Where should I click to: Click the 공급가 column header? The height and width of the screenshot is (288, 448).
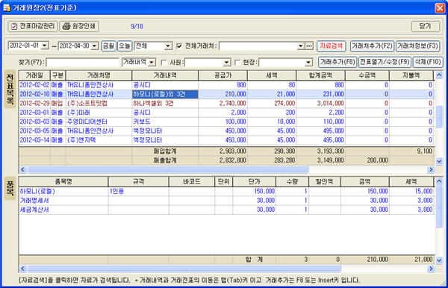coord(223,75)
